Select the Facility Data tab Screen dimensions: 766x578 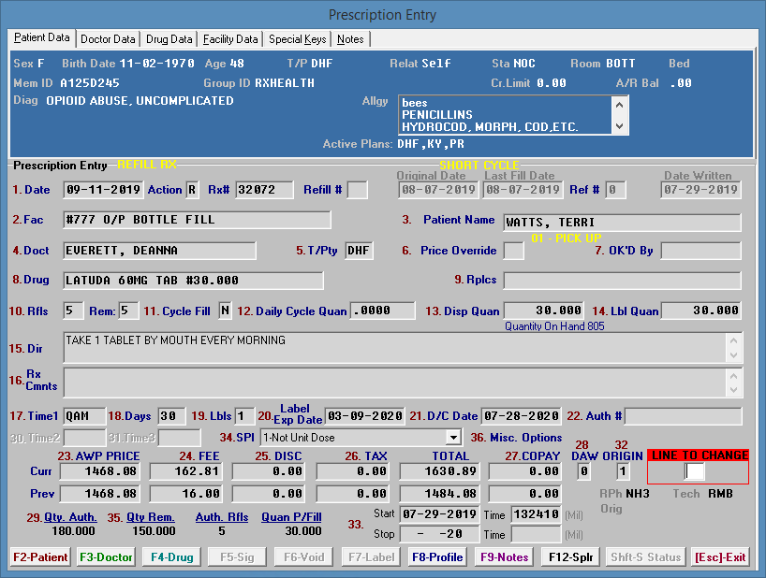click(x=230, y=39)
